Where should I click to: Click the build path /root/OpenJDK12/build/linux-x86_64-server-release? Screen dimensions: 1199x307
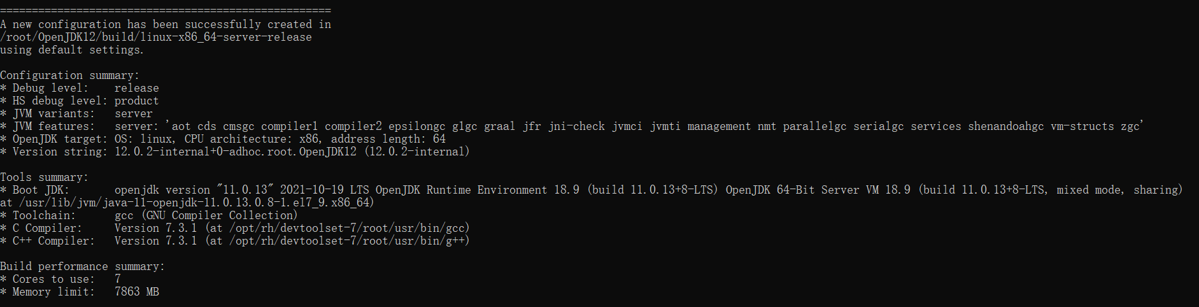pos(156,37)
